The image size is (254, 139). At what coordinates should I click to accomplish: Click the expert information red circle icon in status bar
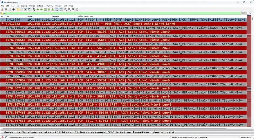(2, 137)
